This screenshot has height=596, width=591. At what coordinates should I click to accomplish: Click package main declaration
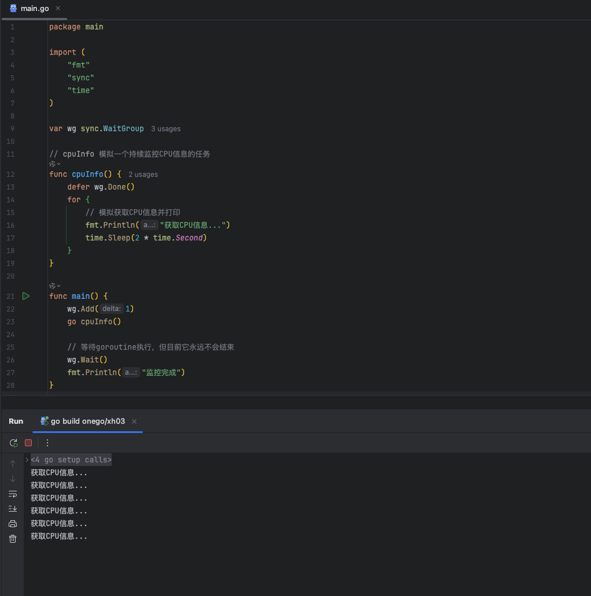click(x=76, y=27)
